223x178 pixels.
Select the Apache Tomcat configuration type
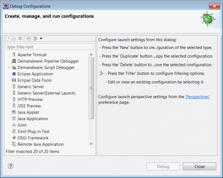point(32,55)
